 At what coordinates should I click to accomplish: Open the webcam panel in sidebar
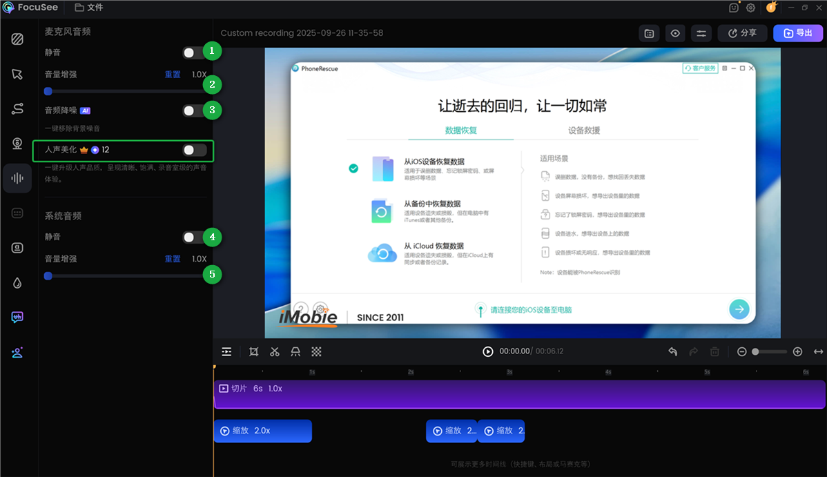click(17, 144)
